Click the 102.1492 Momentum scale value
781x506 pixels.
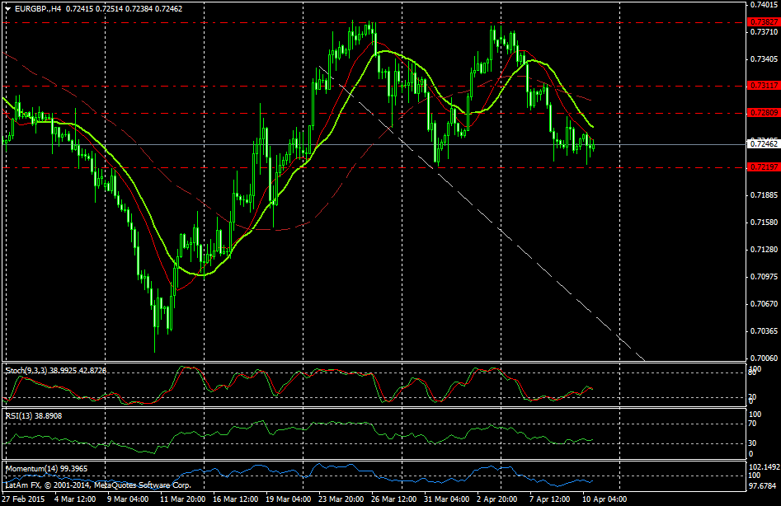763,466
